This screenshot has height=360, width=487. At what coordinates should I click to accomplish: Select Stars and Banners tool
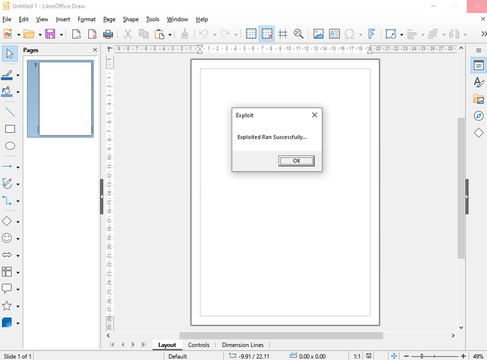(x=7, y=306)
